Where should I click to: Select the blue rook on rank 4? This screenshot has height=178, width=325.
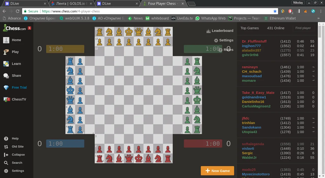tap(70, 129)
